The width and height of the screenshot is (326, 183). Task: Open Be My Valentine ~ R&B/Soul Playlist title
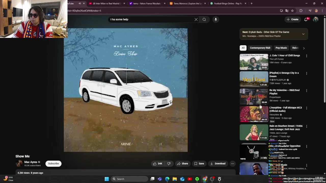284,92
